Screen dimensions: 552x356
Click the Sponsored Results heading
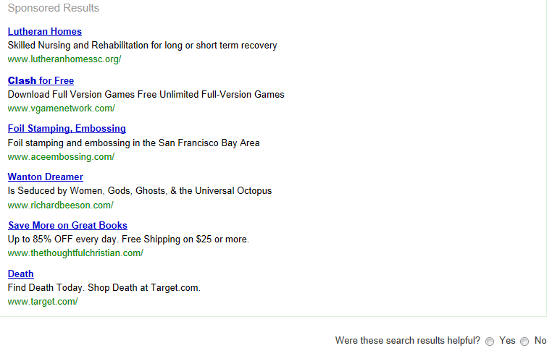(54, 9)
